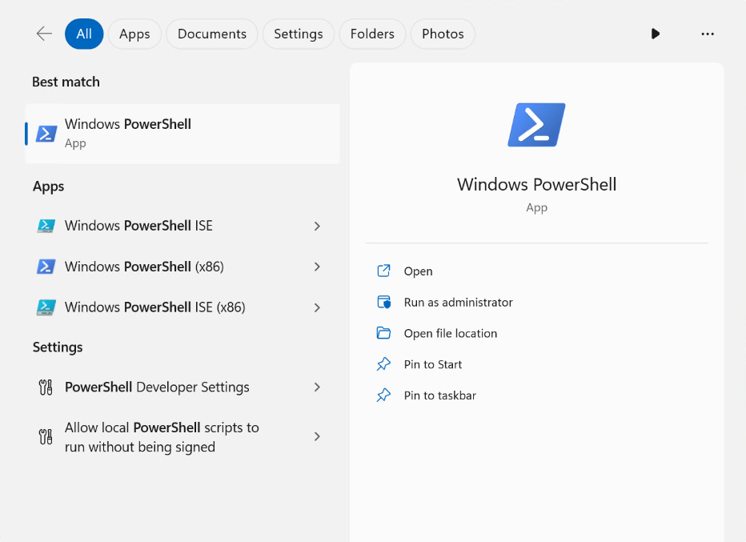Screen dimensions: 746x542
Task: Click the Open launch icon
Action: point(383,271)
